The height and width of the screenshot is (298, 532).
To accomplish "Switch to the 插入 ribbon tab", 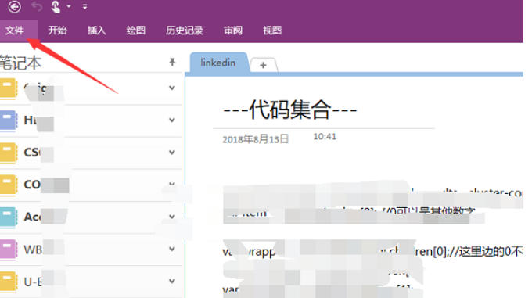I will (x=97, y=31).
